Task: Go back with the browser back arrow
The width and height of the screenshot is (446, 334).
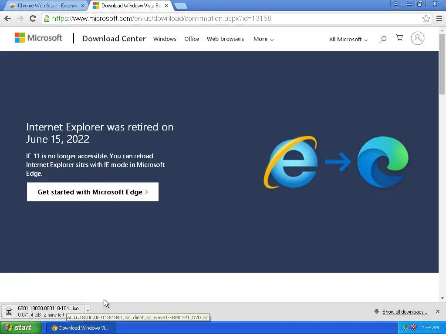Action: (x=8, y=18)
